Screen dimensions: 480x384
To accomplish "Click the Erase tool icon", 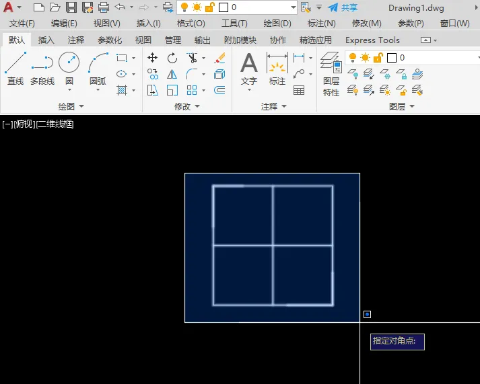I will 219,58.
